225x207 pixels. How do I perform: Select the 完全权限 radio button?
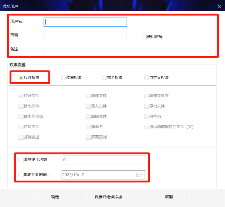tap(104, 78)
